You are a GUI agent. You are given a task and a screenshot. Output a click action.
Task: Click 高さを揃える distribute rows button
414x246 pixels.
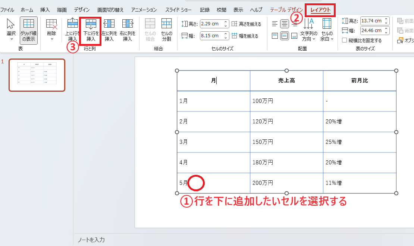246,24
